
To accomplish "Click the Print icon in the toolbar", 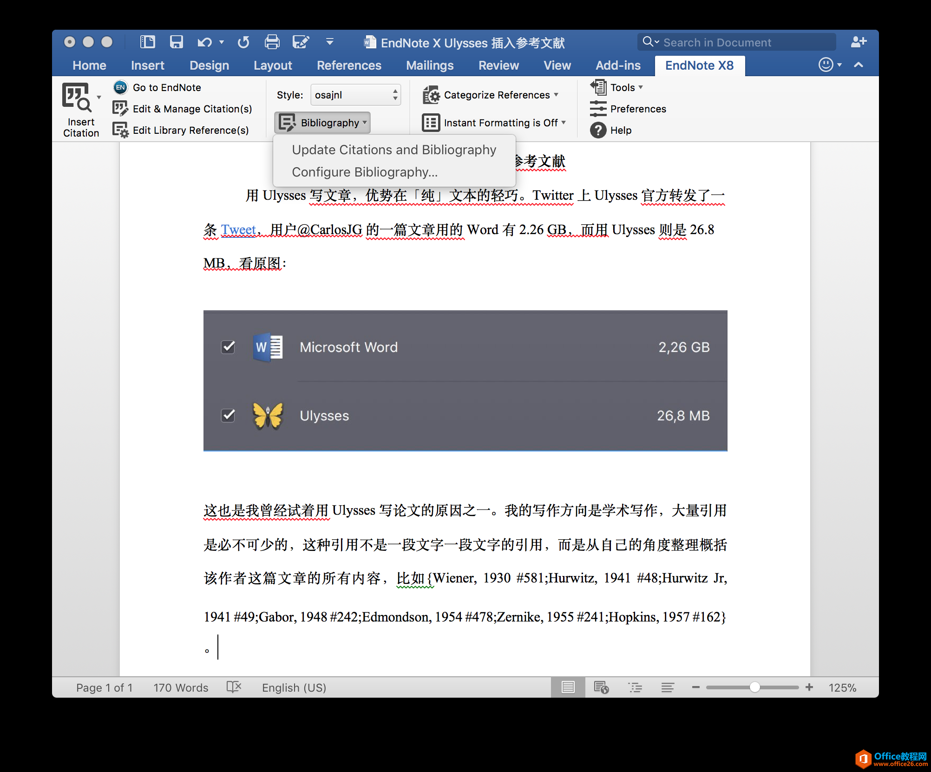I will coord(272,42).
